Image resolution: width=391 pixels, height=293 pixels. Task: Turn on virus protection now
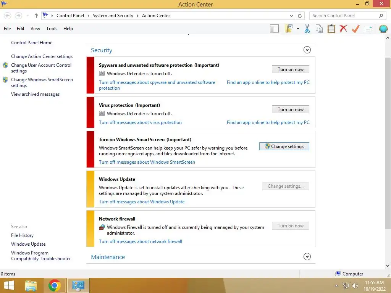pyautogui.click(x=291, y=109)
